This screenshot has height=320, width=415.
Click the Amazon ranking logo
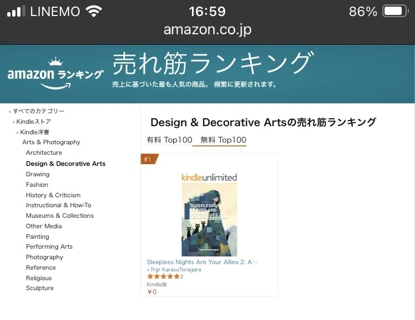(55, 74)
